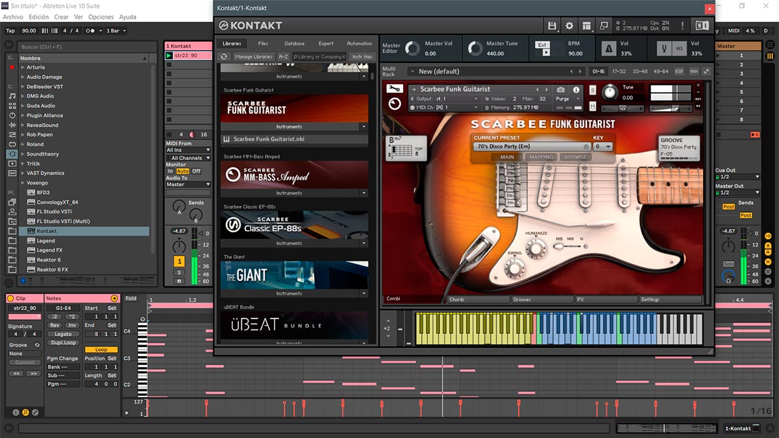Select Instruments category icon in Ableton browser
Screen dimensions: 779x438
click(12, 115)
